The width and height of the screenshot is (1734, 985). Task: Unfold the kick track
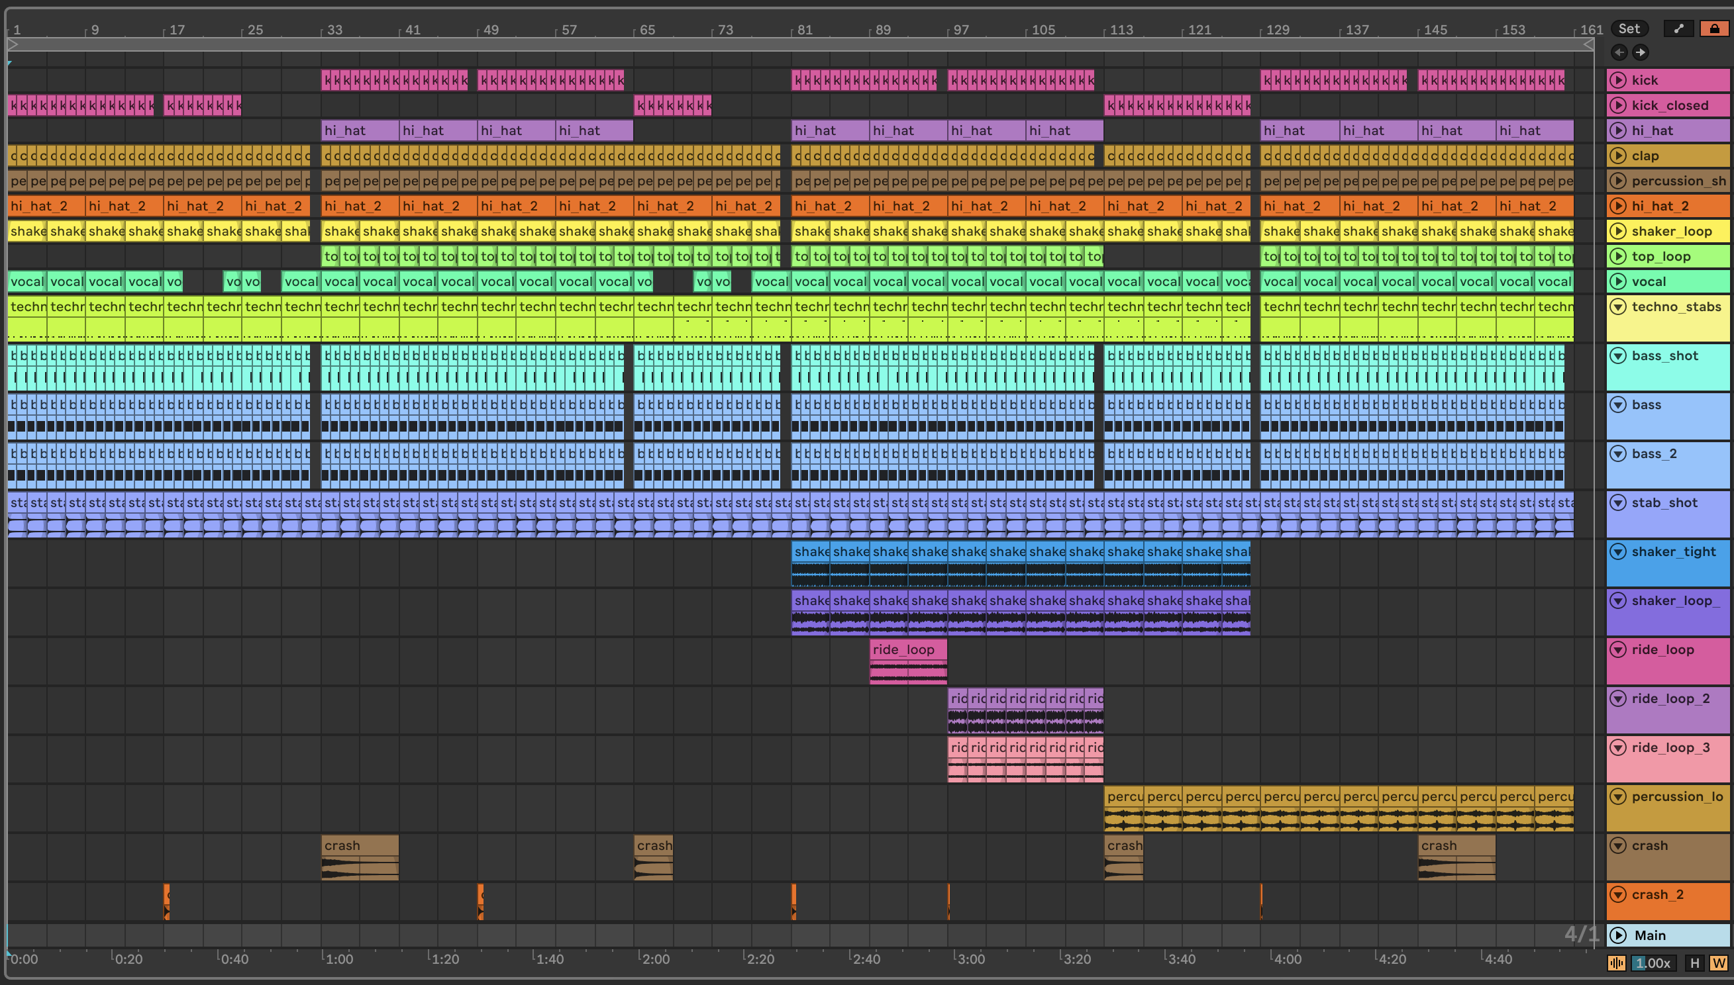coord(1618,80)
